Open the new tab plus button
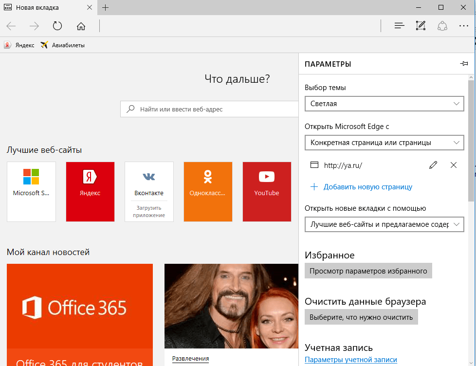 pyautogui.click(x=105, y=8)
